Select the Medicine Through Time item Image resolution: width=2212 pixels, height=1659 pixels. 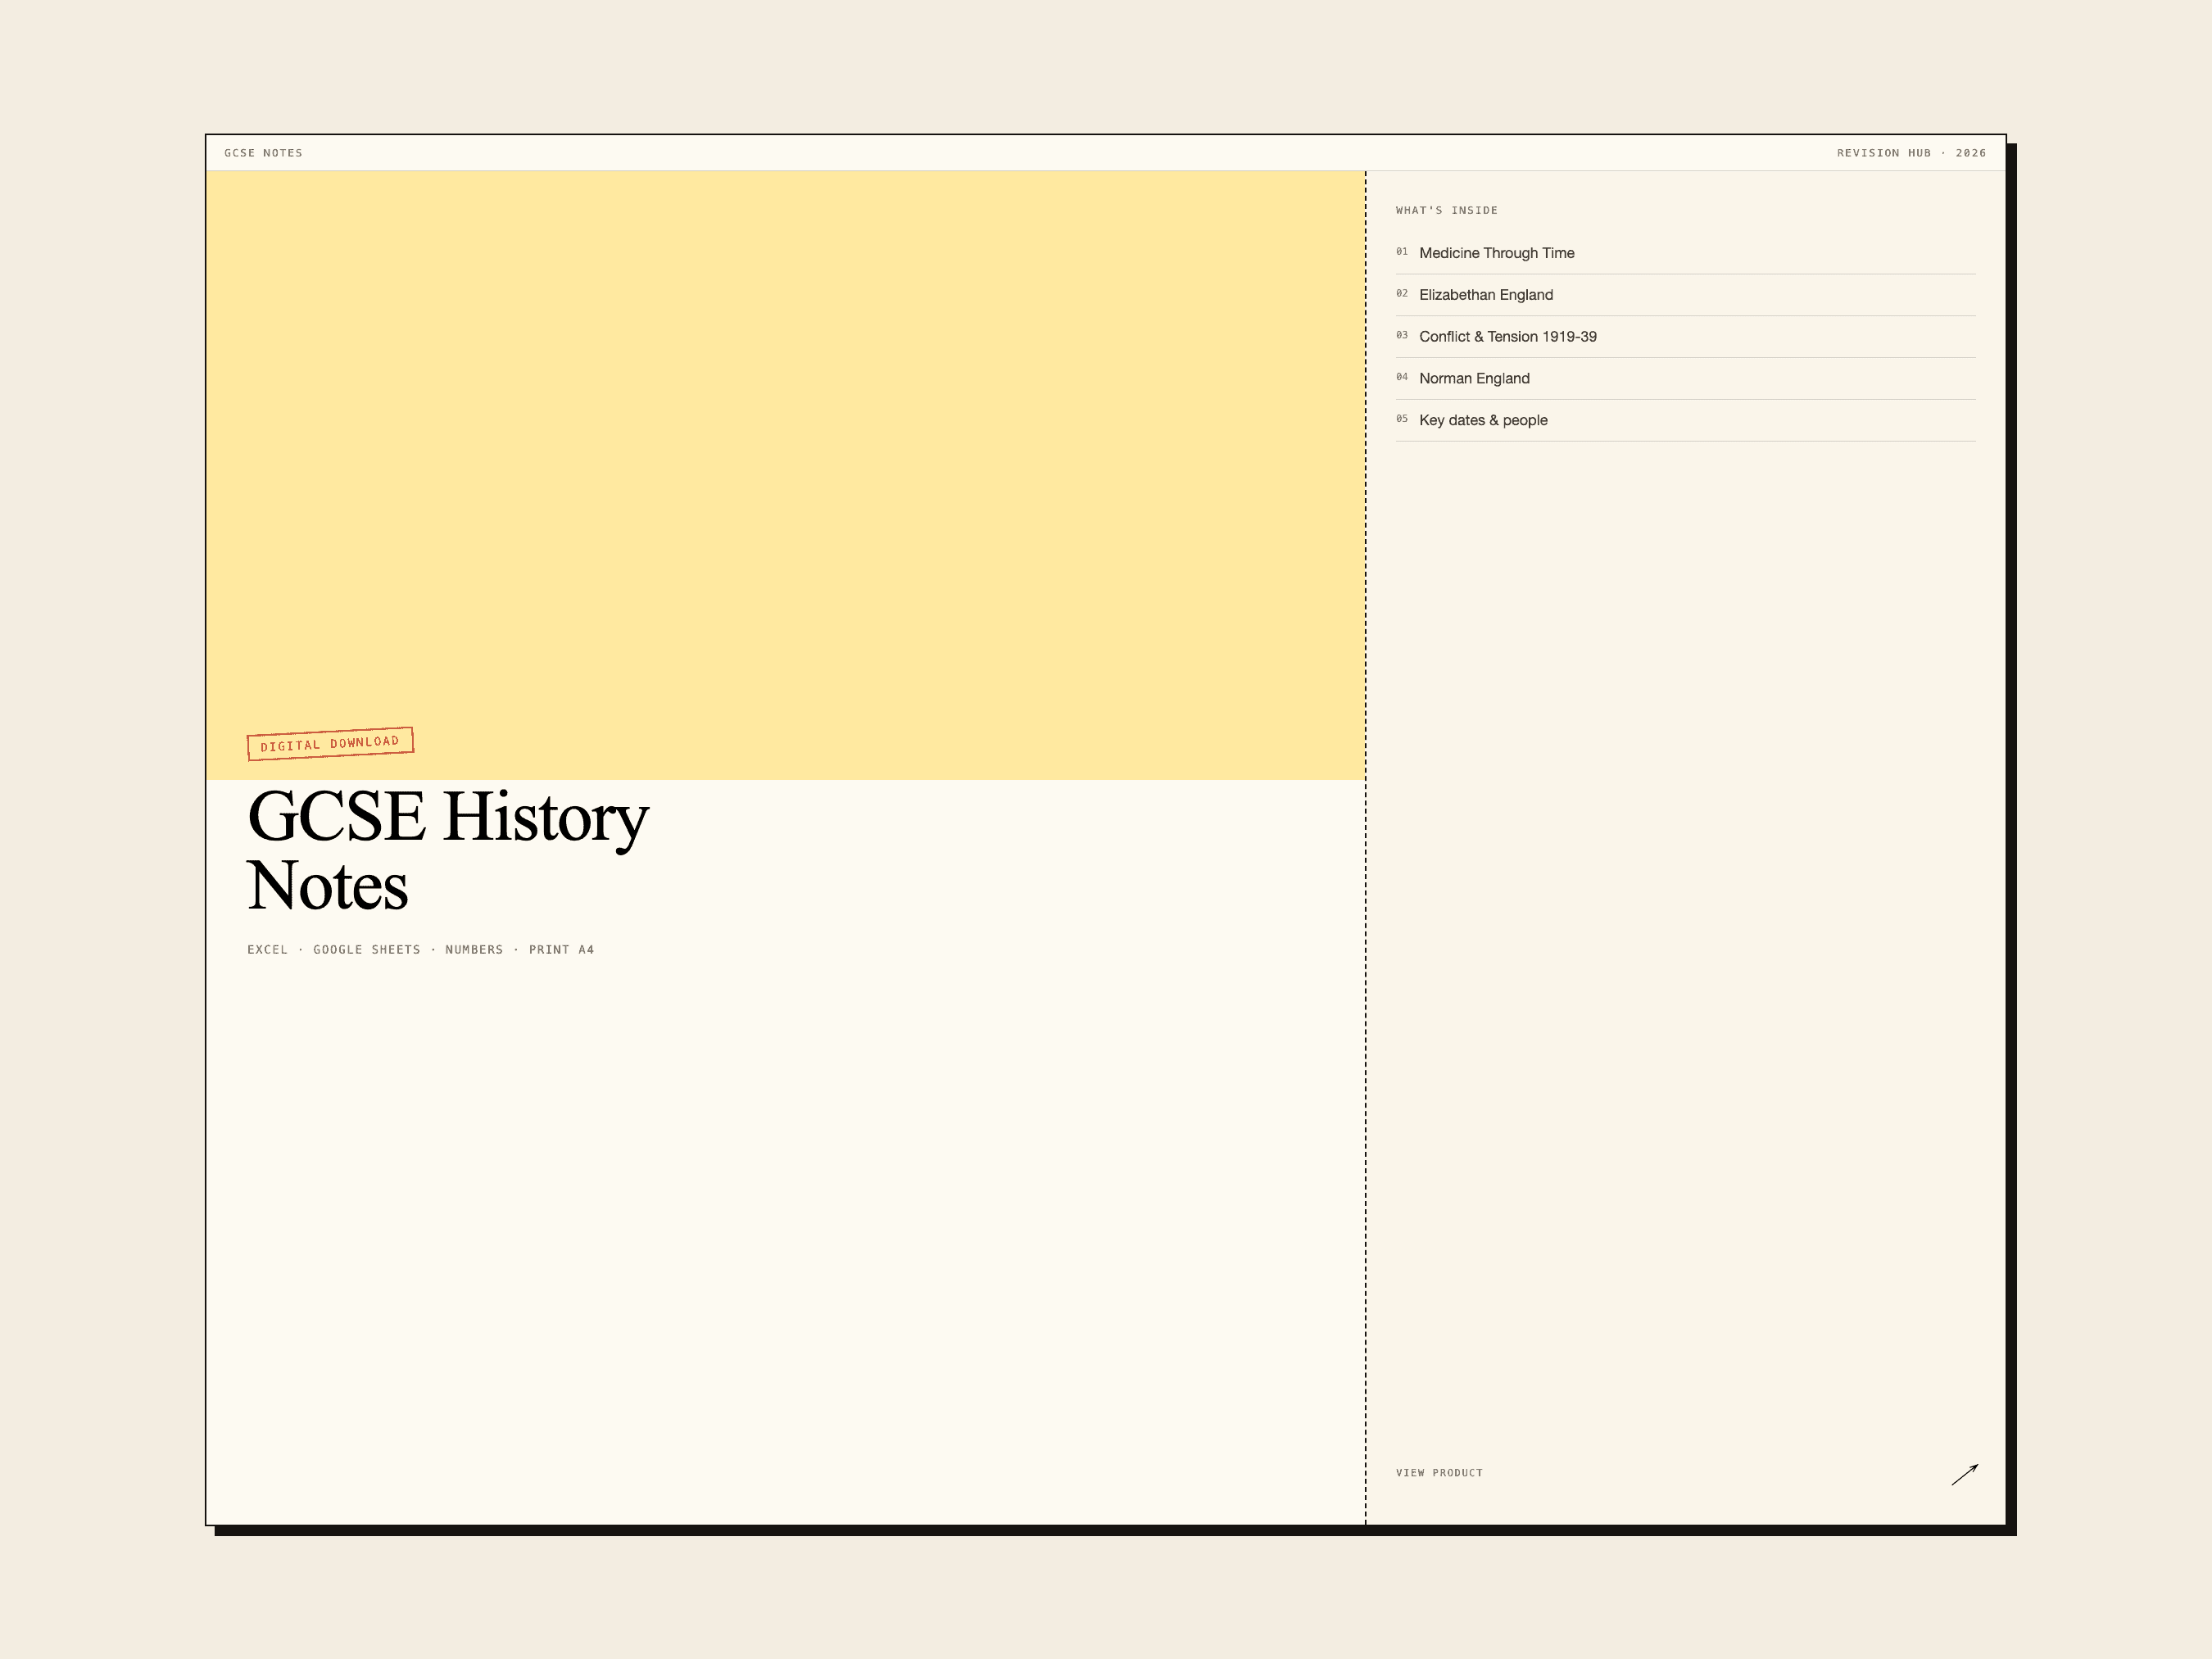pyautogui.click(x=1685, y=253)
